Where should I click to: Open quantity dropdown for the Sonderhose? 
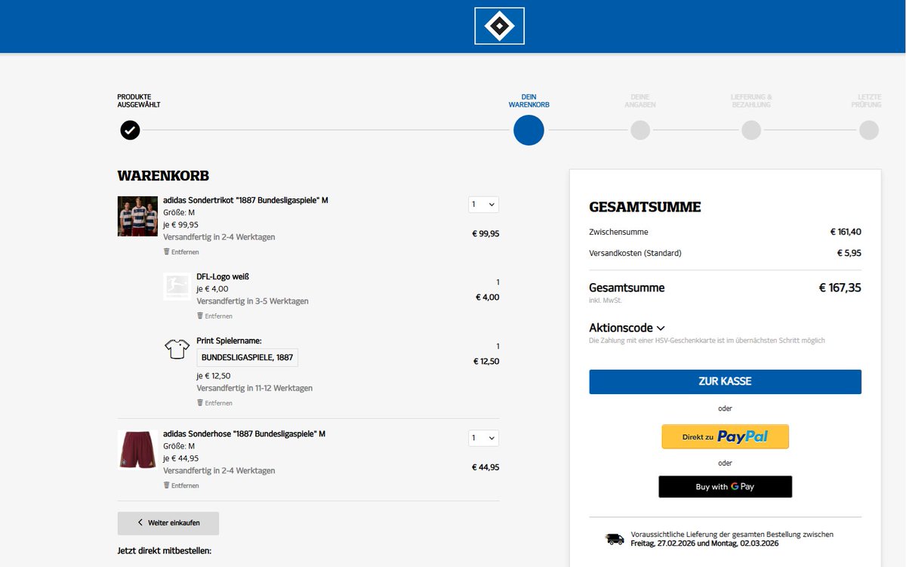483,438
